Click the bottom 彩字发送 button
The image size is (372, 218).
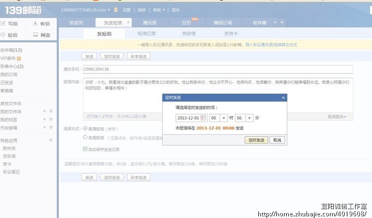(138, 177)
